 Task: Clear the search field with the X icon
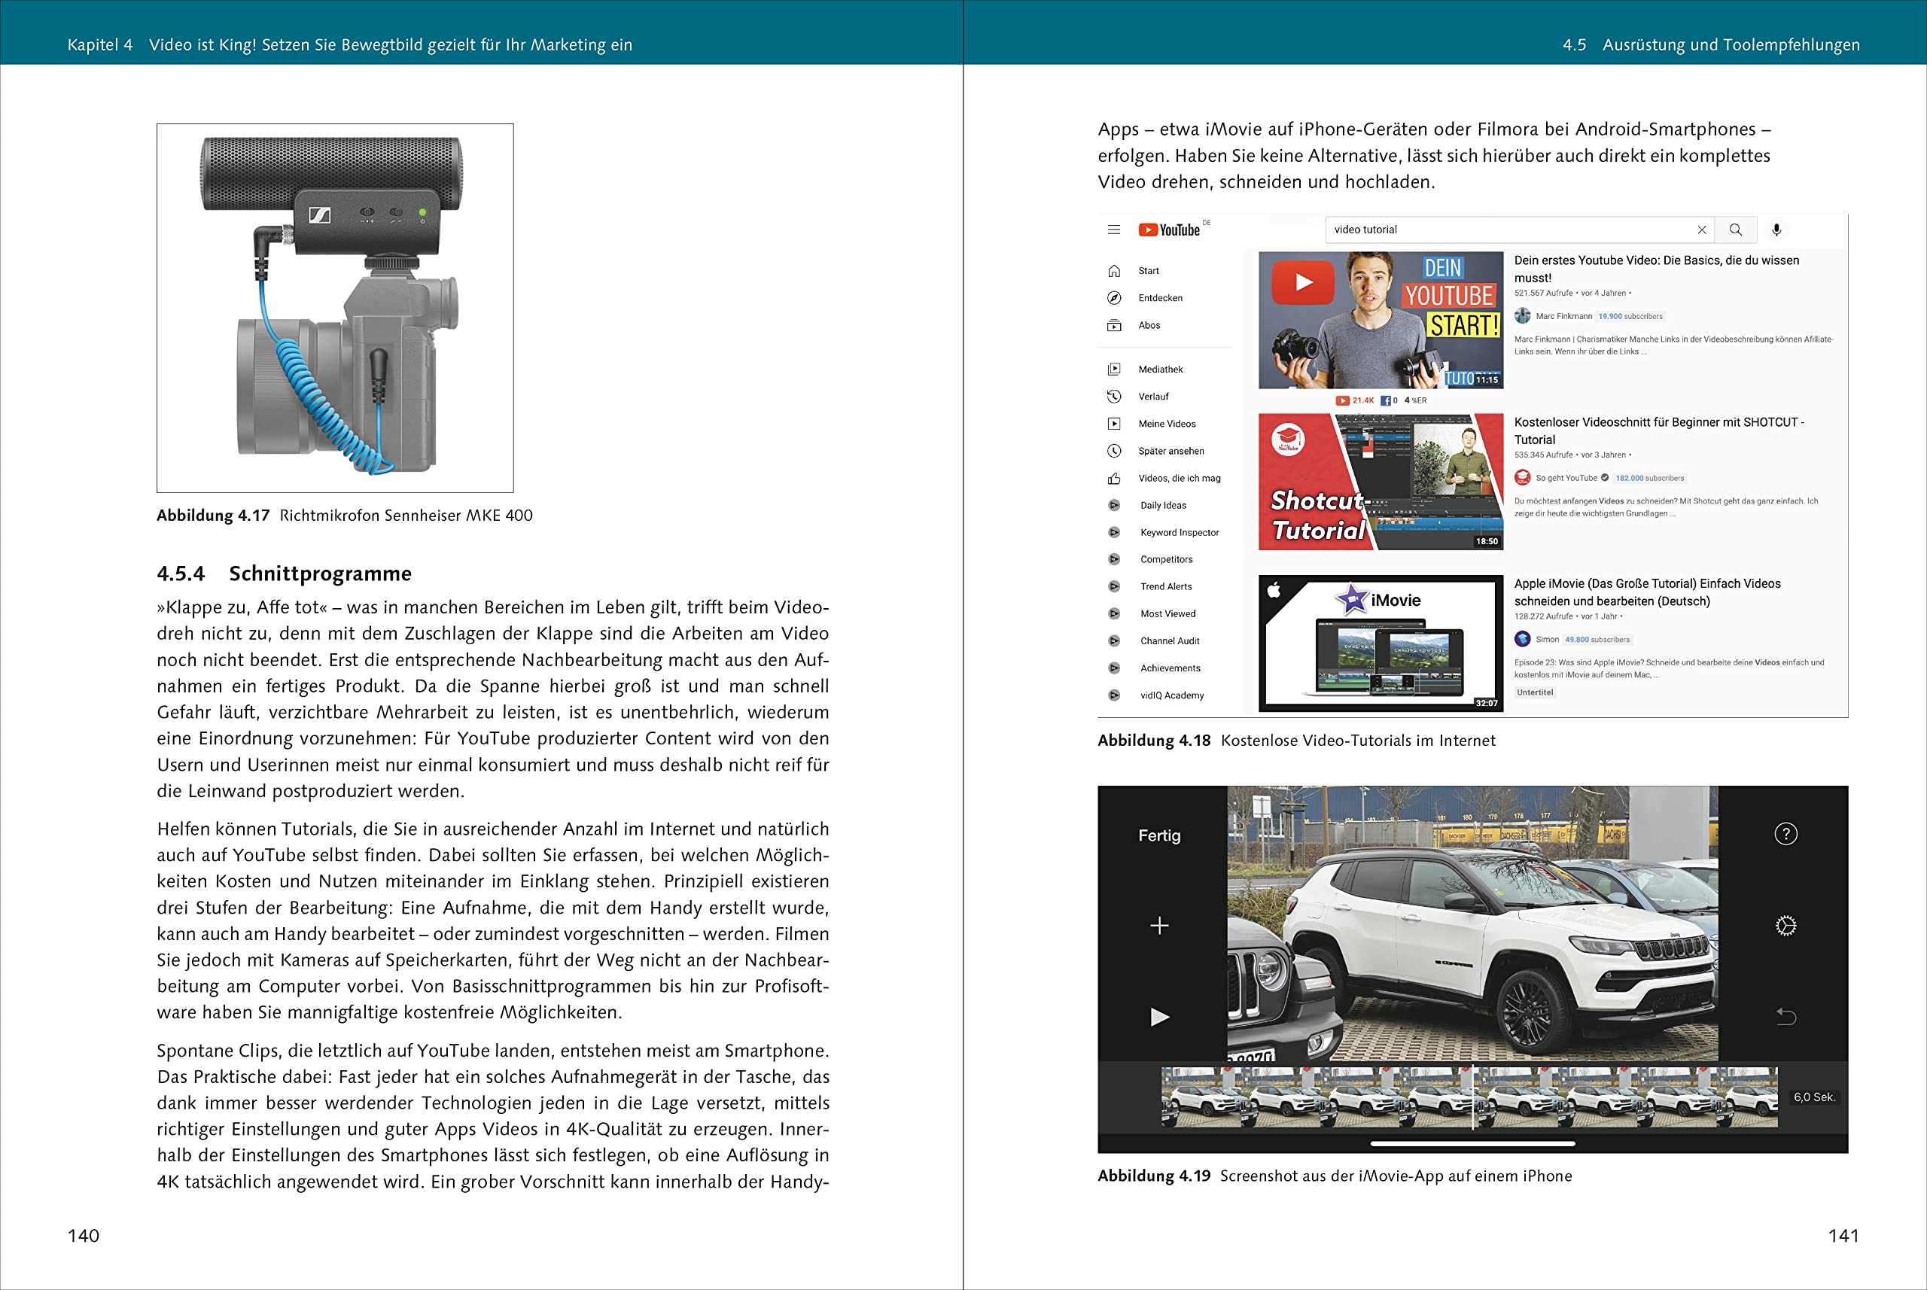coord(1701,230)
